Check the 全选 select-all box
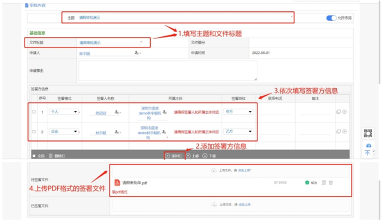Screen dimensions: 381x222 [34, 156]
